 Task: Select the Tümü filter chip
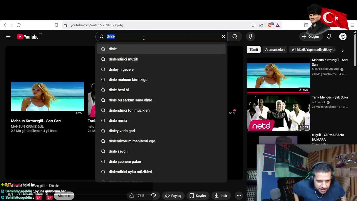254,50
